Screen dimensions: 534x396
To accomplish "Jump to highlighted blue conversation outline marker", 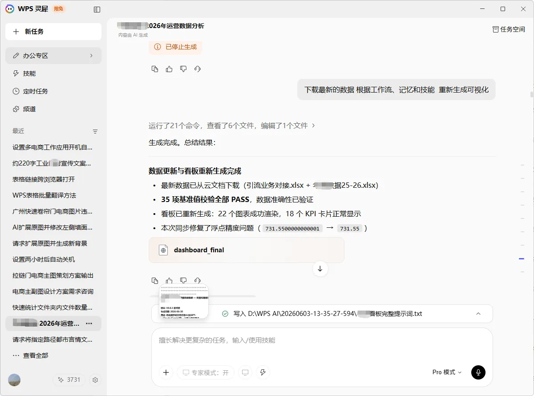I will pos(522,259).
